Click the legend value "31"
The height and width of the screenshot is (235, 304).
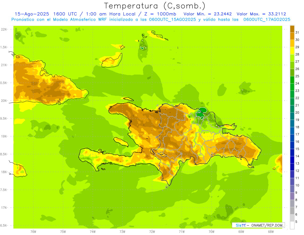coord(297,32)
